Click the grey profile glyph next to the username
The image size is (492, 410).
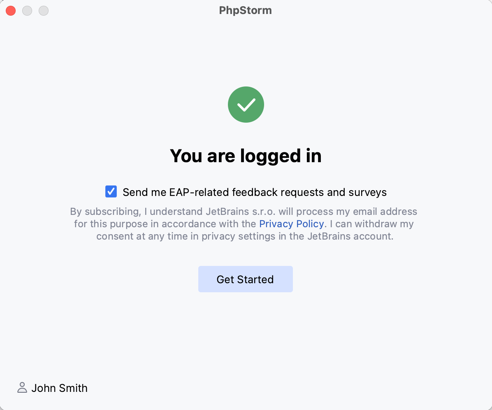click(22, 387)
